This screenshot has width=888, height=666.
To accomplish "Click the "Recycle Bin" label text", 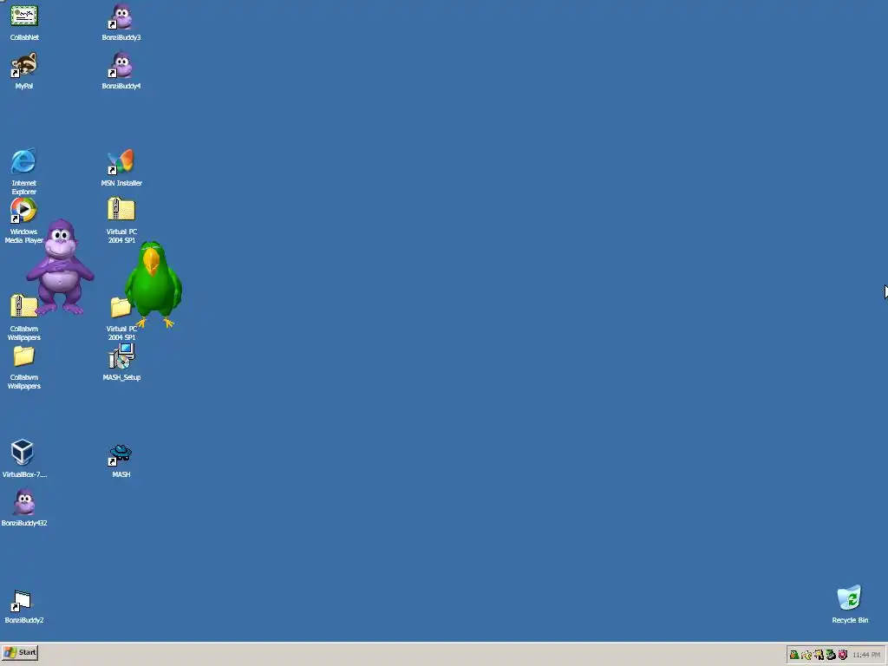I will [x=850, y=620].
